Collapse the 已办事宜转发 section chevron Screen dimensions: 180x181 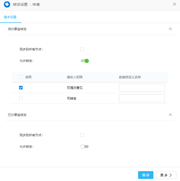170,115
